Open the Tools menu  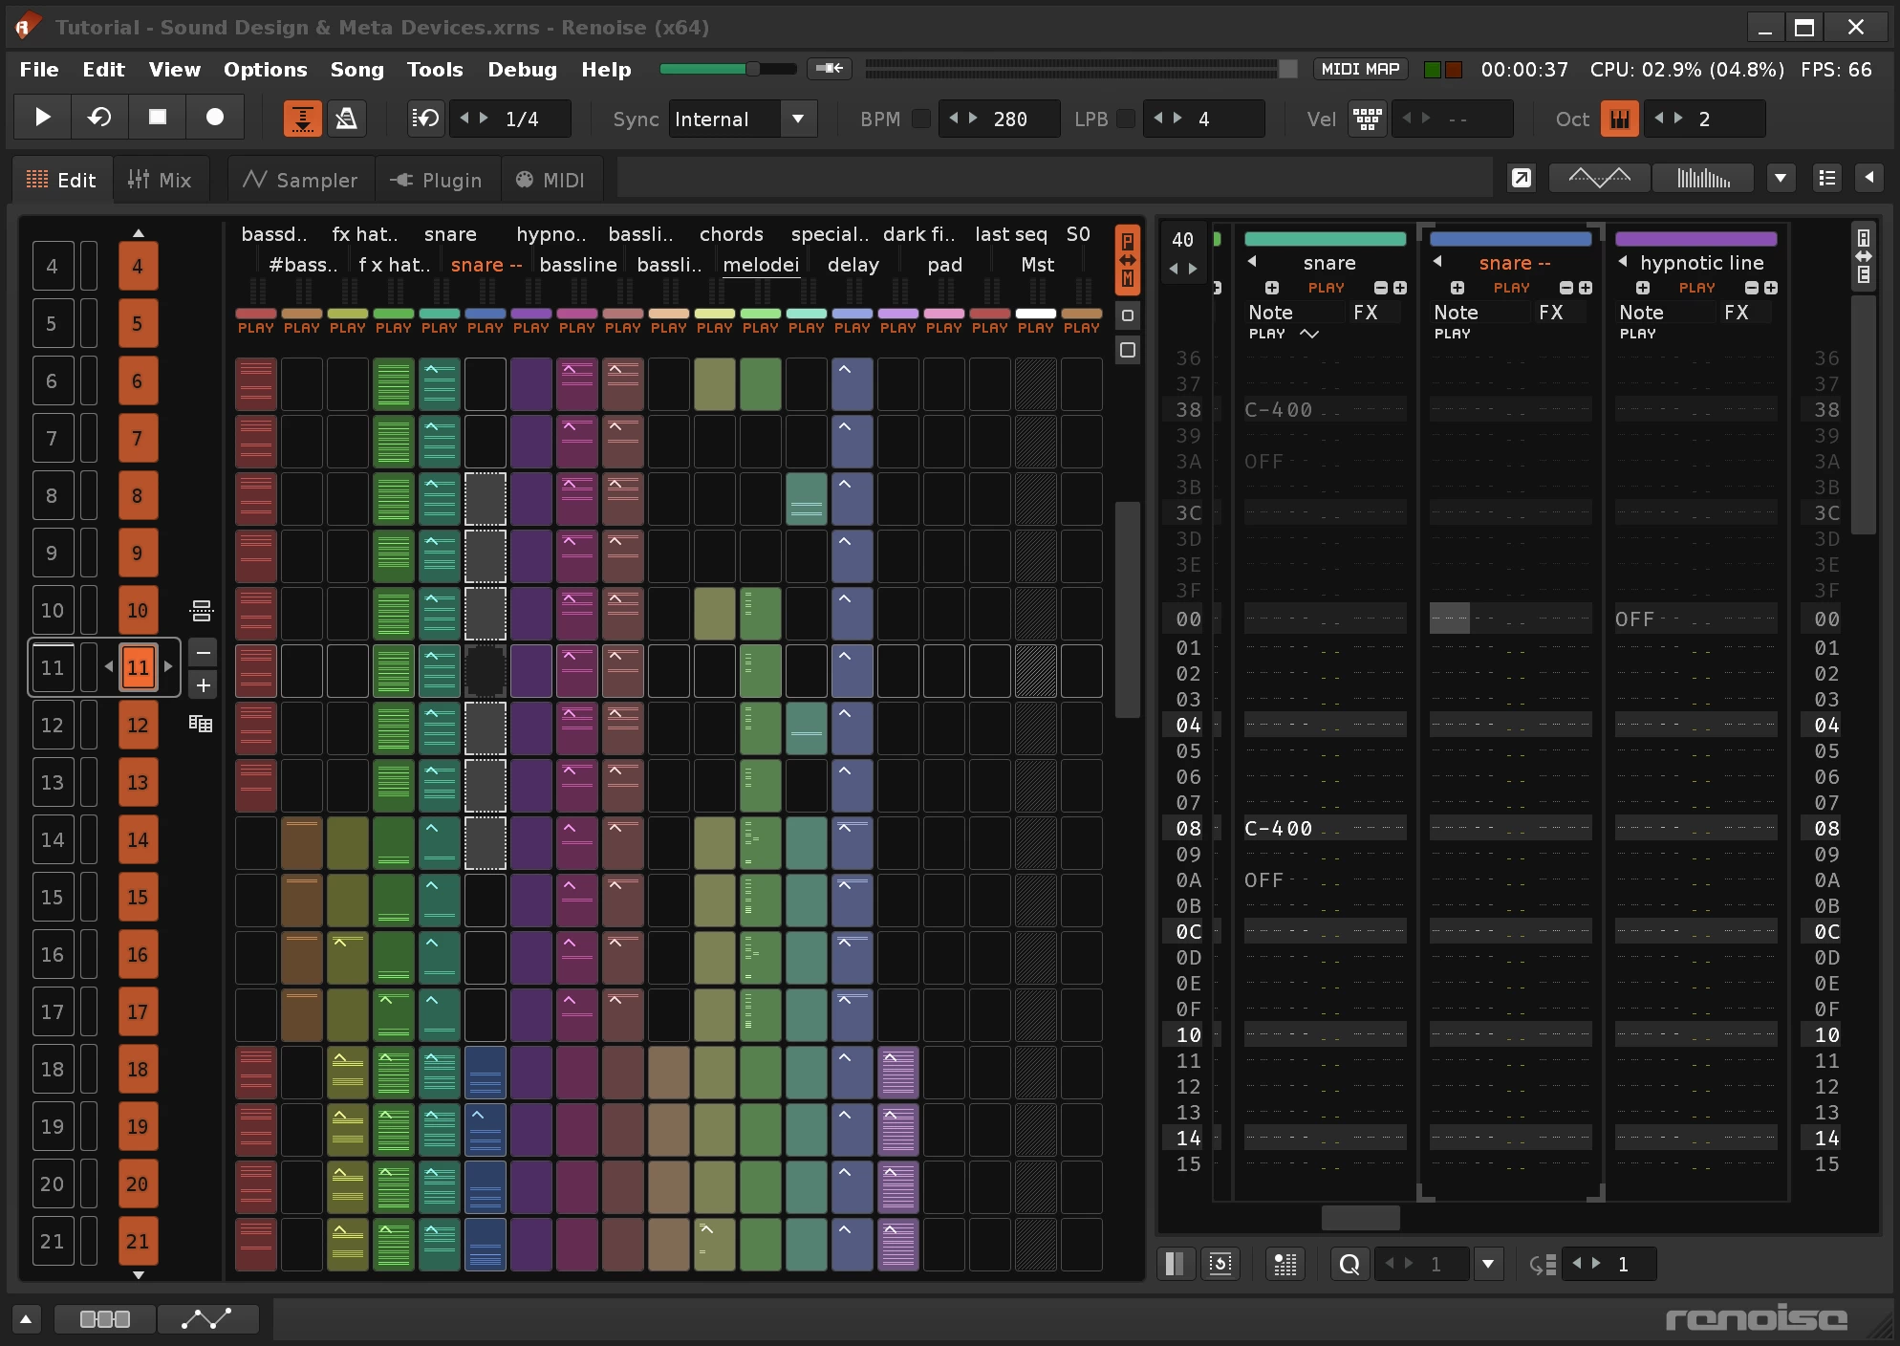(x=434, y=69)
